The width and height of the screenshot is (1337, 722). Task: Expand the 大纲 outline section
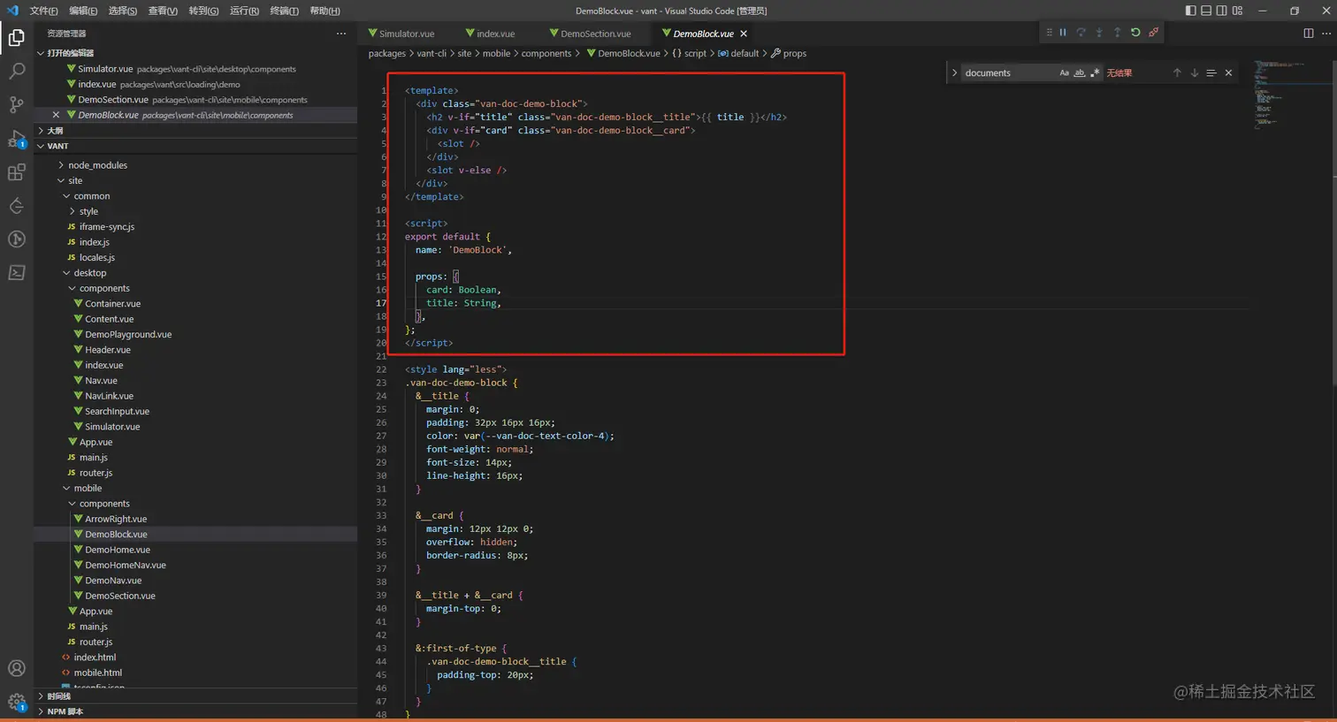(196, 131)
